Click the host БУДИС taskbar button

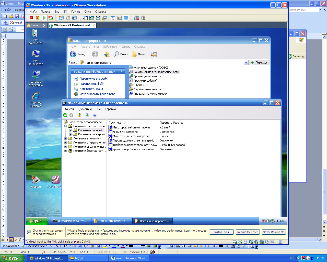[88, 258]
